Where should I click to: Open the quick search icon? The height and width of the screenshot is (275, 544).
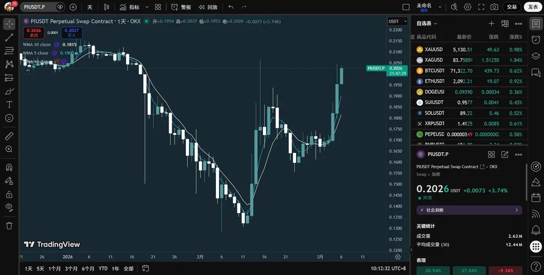(454, 7)
